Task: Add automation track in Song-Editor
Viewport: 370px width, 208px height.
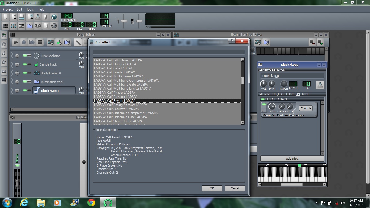Action: click(x=67, y=42)
